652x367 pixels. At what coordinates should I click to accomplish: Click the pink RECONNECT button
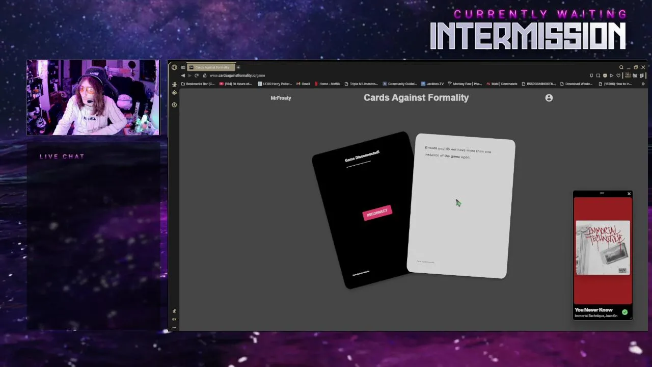(377, 213)
